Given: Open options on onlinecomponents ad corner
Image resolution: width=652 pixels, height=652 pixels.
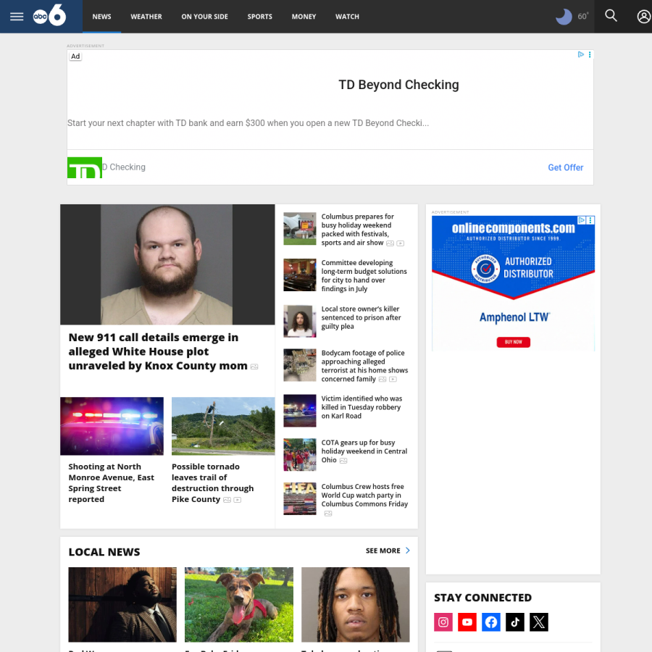Looking at the screenshot, I should coord(590,220).
